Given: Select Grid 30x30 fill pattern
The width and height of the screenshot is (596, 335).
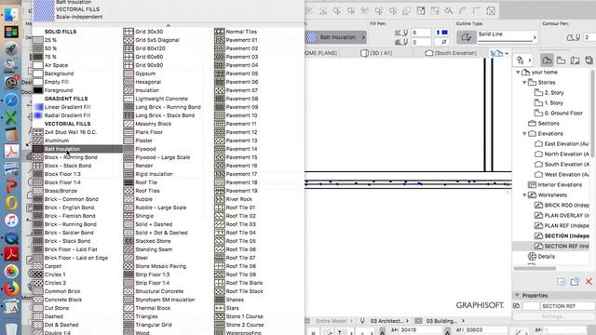Looking at the screenshot, I should [149, 32].
